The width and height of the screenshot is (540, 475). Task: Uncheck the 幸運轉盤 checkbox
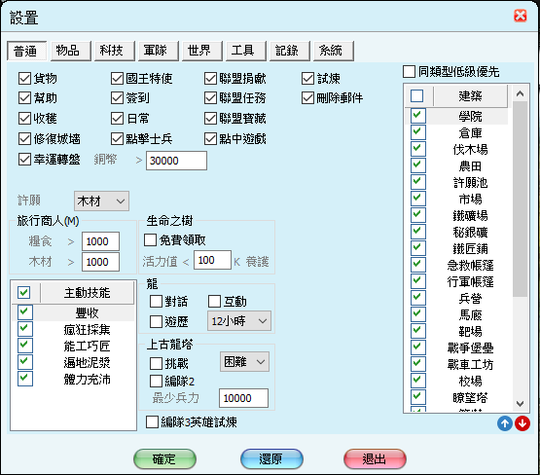coord(24,160)
